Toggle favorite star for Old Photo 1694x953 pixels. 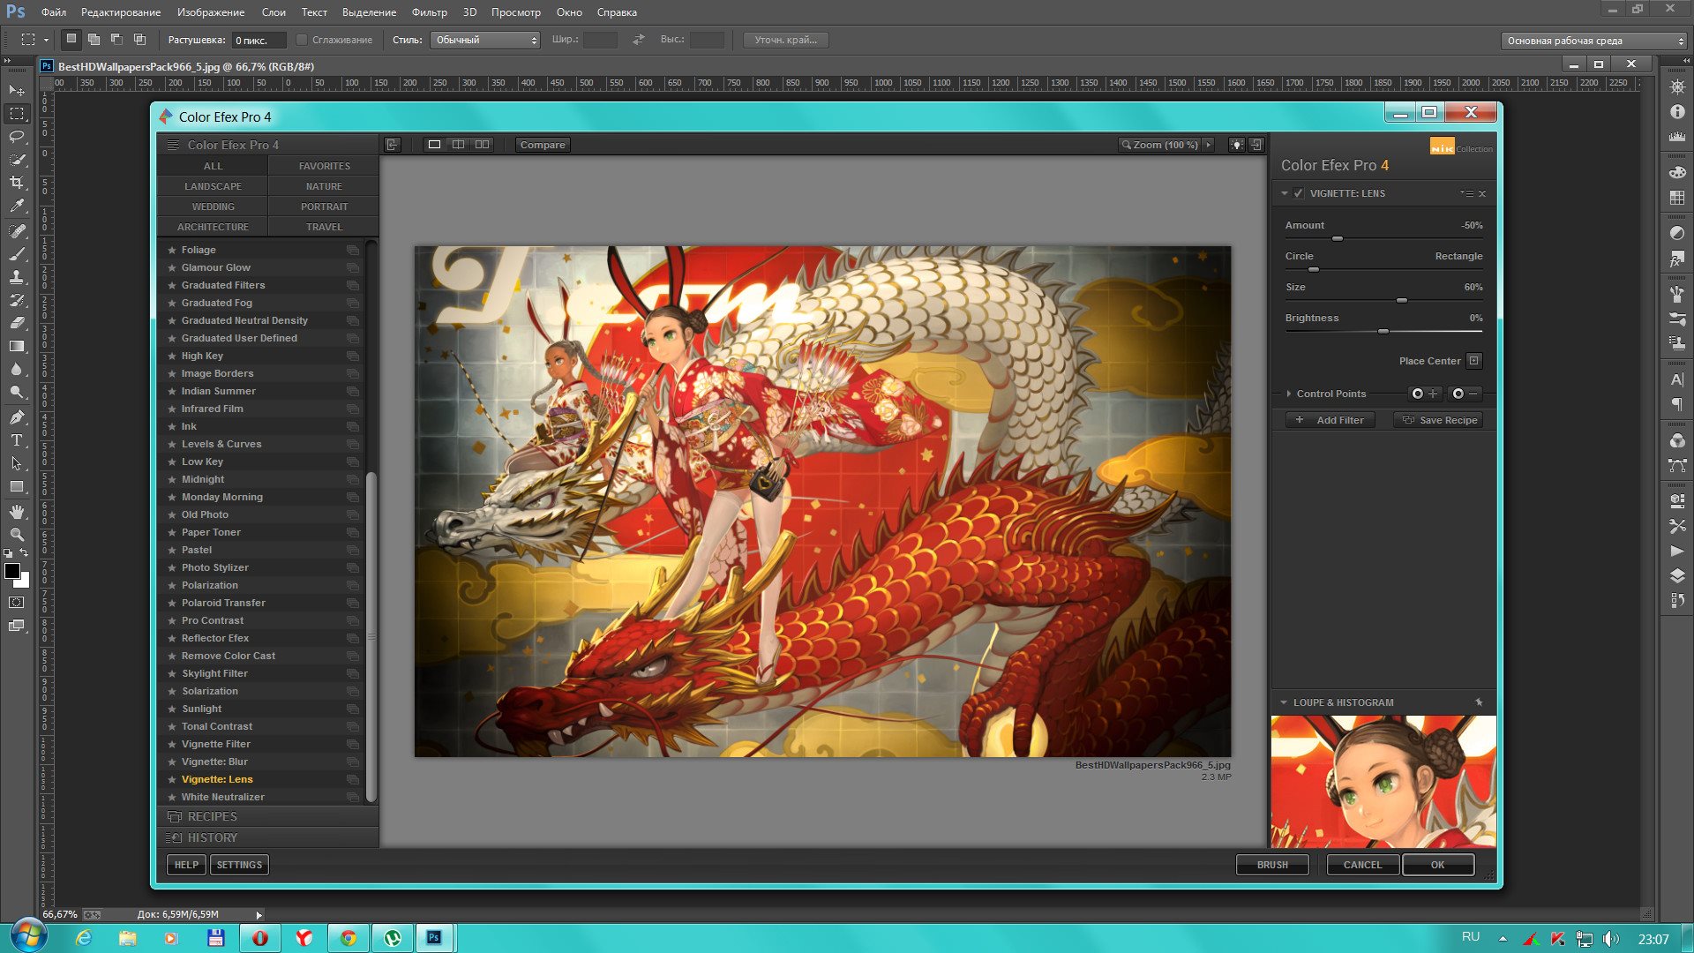coord(172,514)
